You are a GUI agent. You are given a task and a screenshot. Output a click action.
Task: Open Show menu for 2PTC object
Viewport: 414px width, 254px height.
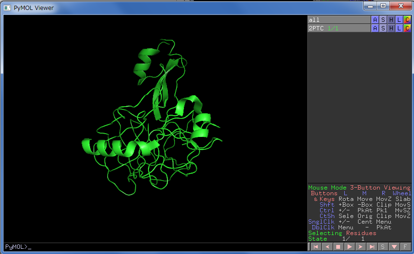pyautogui.click(x=383, y=28)
